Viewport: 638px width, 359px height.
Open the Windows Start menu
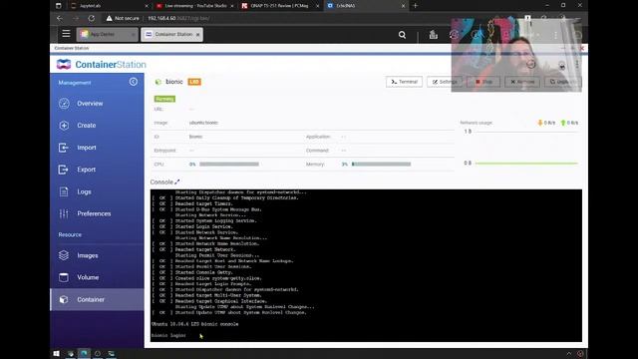click(56, 353)
